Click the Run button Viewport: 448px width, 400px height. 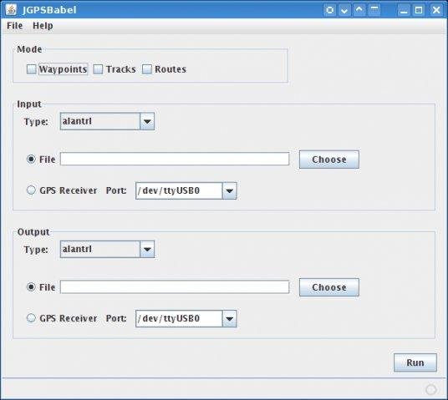pyautogui.click(x=415, y=362)
